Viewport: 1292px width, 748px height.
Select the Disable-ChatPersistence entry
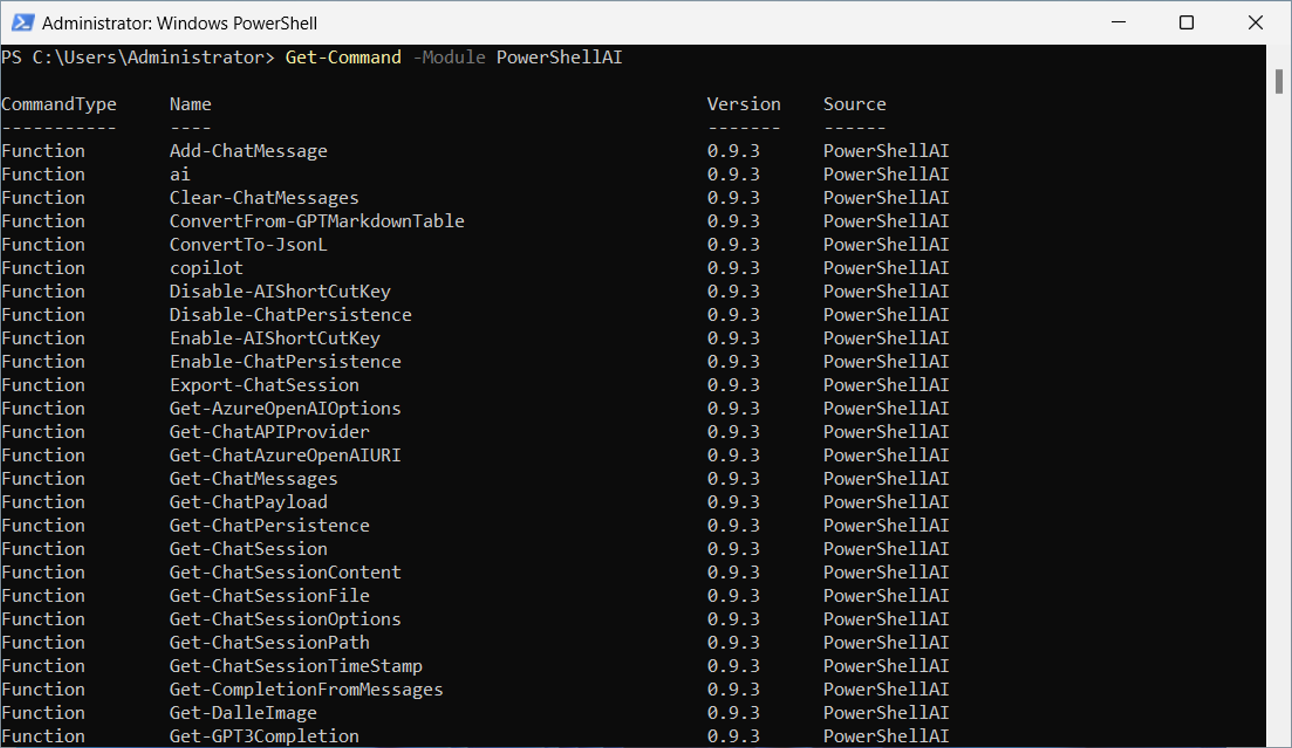[290, 315]
